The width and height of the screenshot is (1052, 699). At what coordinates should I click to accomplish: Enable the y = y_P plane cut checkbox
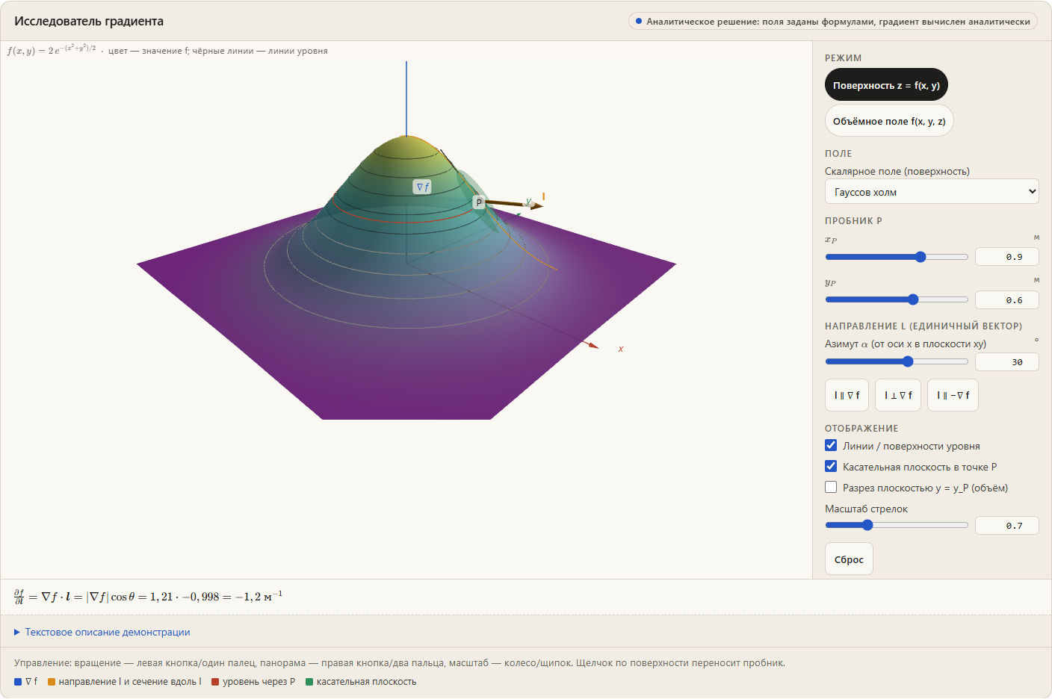pos(831,487)
